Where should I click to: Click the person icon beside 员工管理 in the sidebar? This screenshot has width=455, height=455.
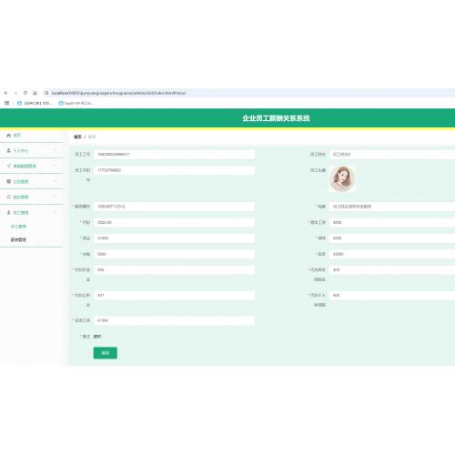tap(8, 212)
